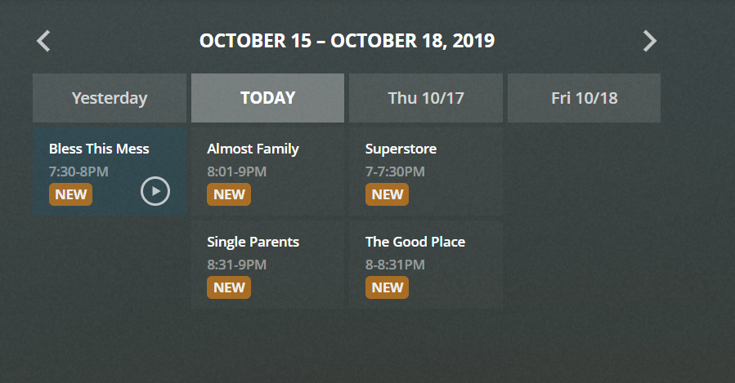735x383 pixels.
Task: Open the Superstore show listing
Action: 401,149
